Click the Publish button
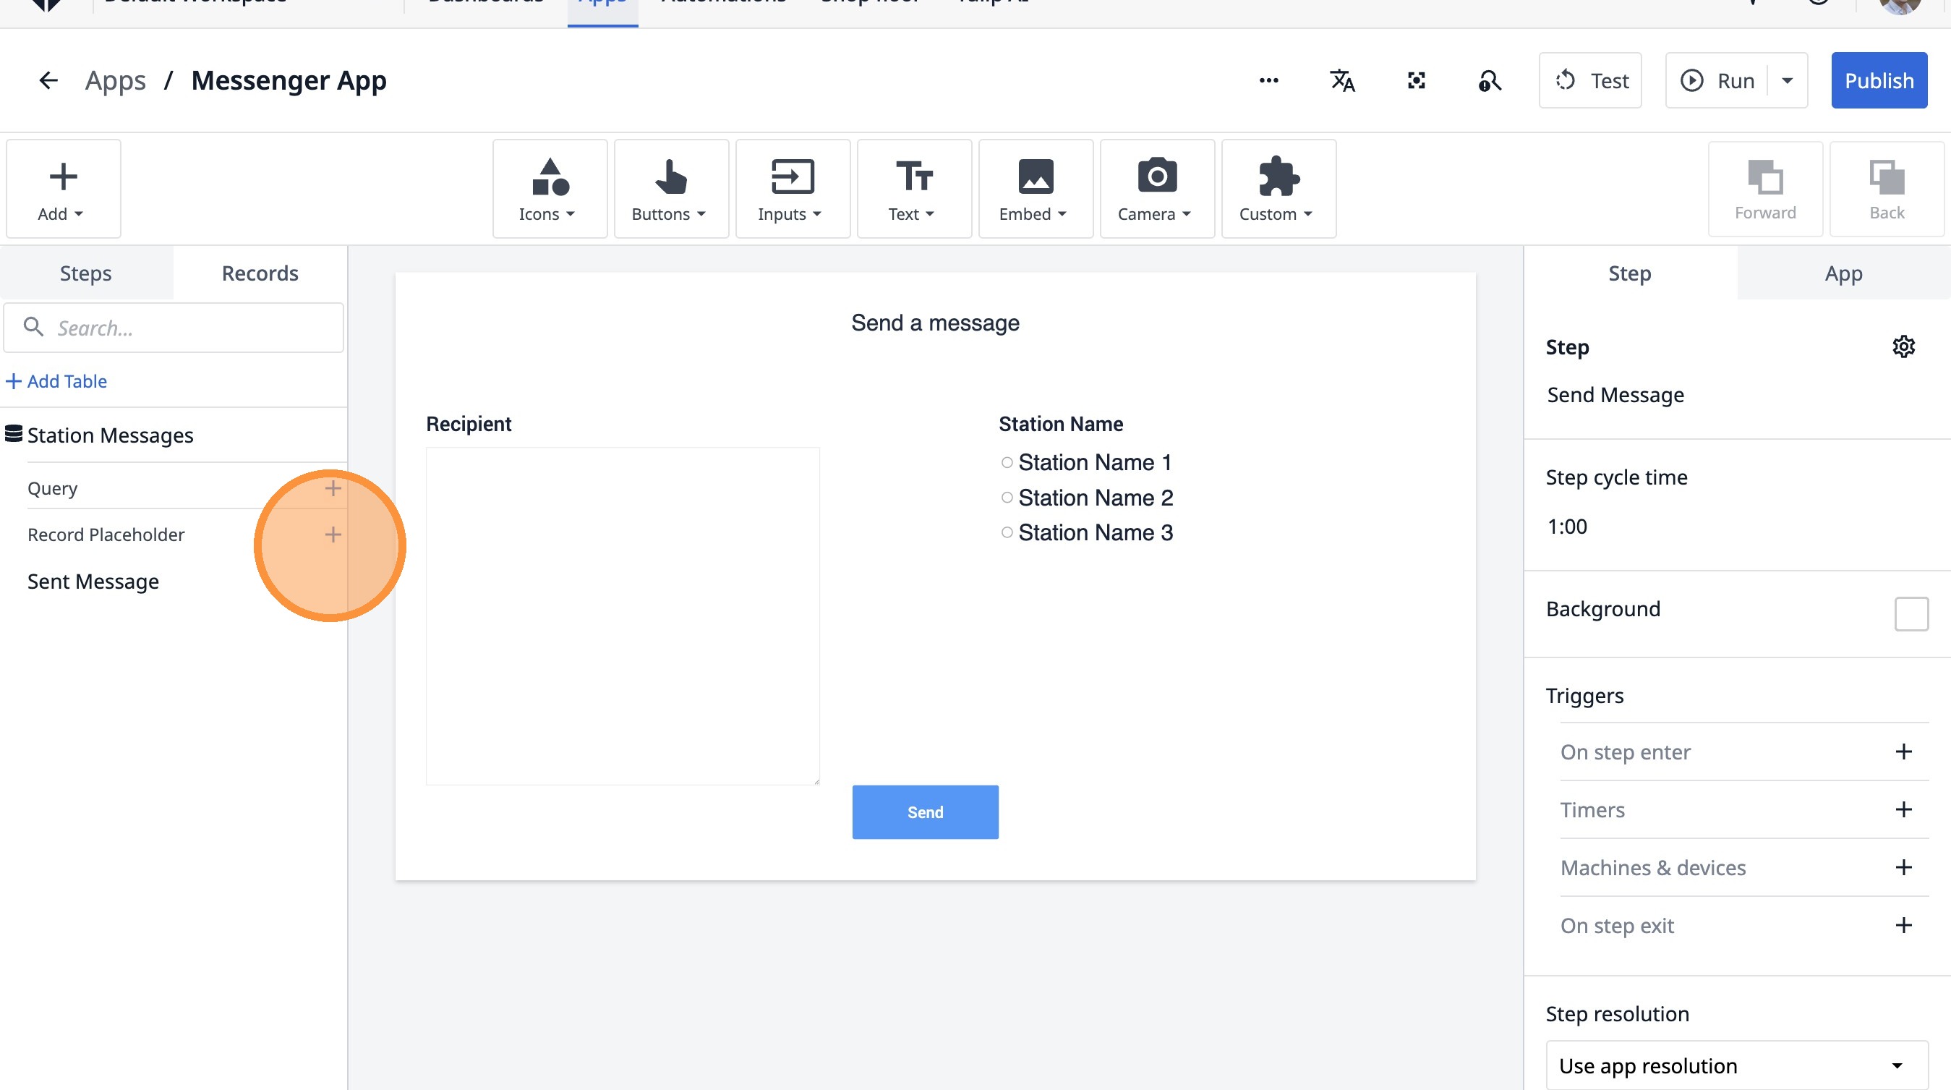 point(1878,80)
